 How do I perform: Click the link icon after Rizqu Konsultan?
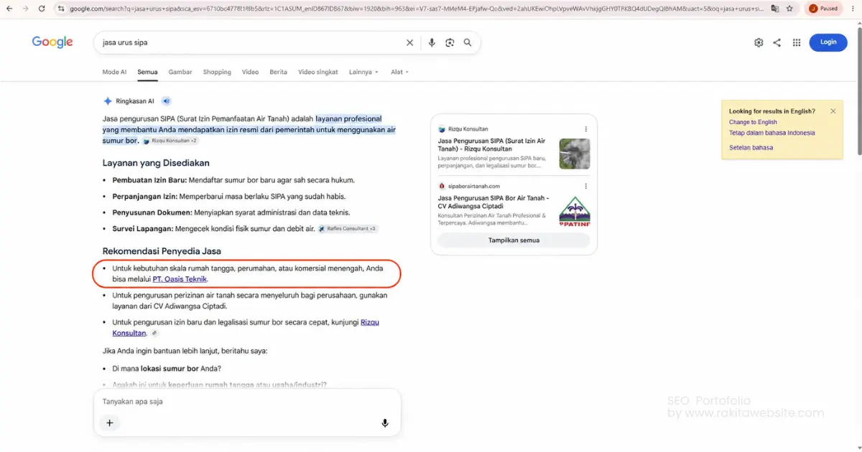pos(154,334)
